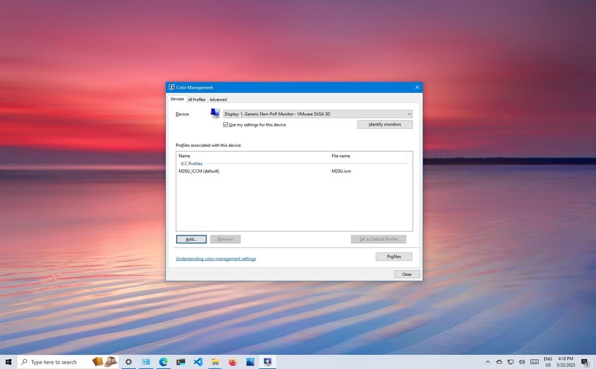Open the Settings gear in the taskbar
Viewport: 596px width, 369px height.
tap(128, 362)
